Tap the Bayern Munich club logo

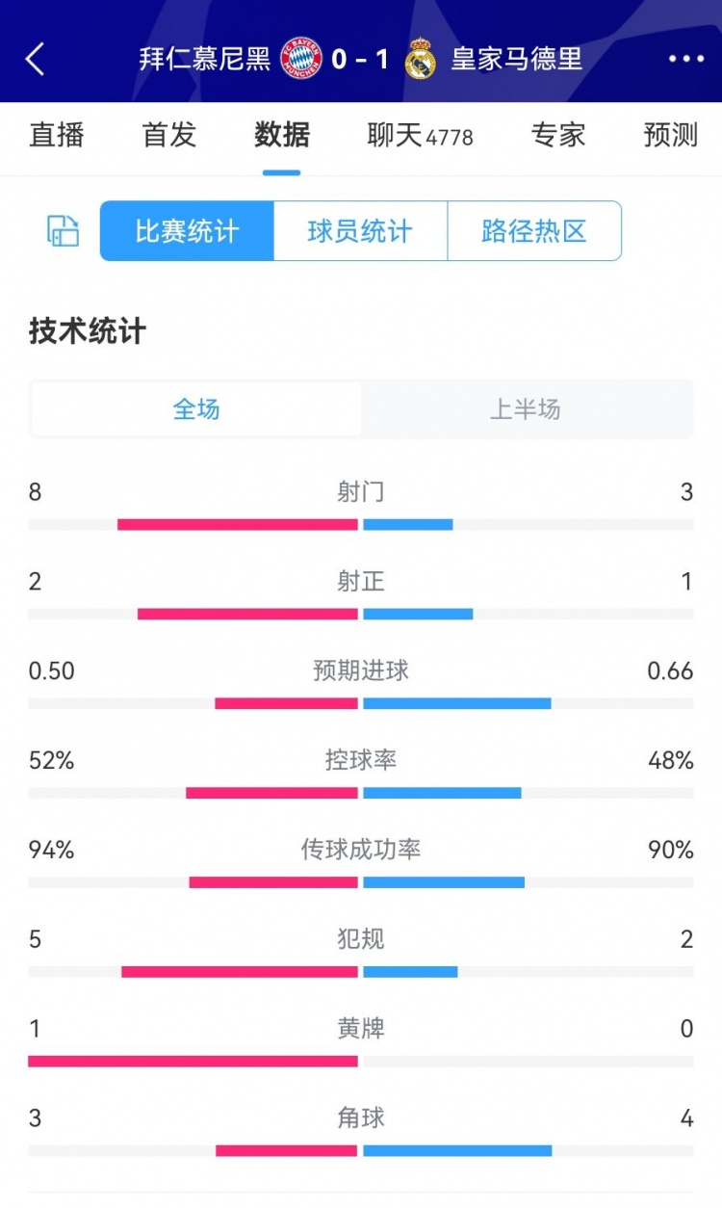tap(300, 59)
